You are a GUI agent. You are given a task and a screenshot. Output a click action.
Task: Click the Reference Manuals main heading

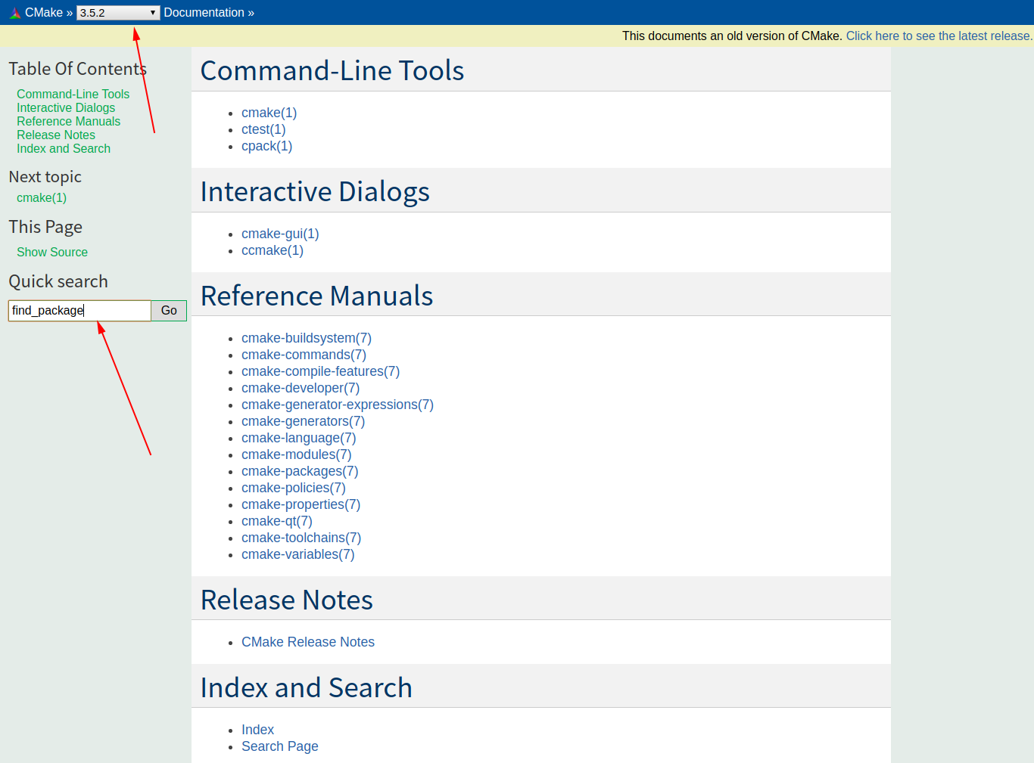tap(317, 296)
